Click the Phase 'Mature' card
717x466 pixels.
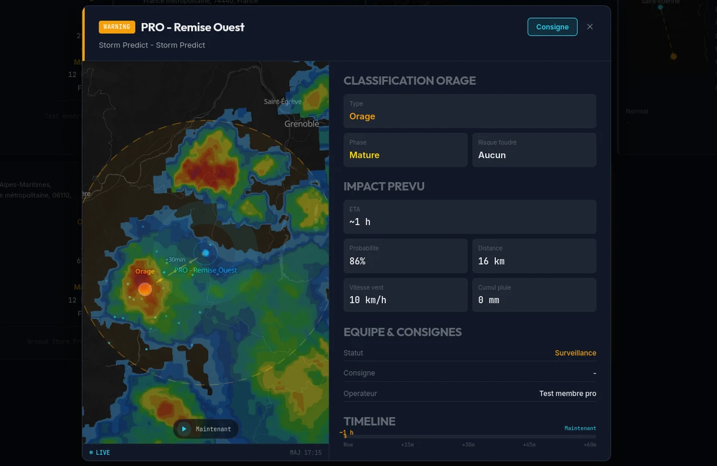point(406,150)
